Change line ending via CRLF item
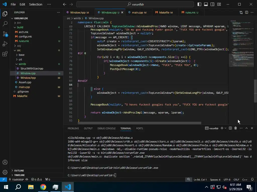Image resolution: width=257 pixels, height=192 pixels. point(236,179)
